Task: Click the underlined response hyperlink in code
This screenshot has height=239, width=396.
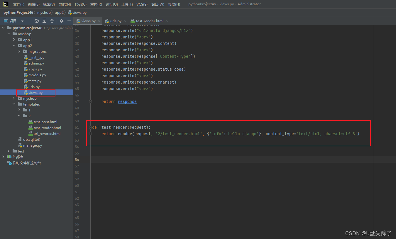Action: (127, 101)
